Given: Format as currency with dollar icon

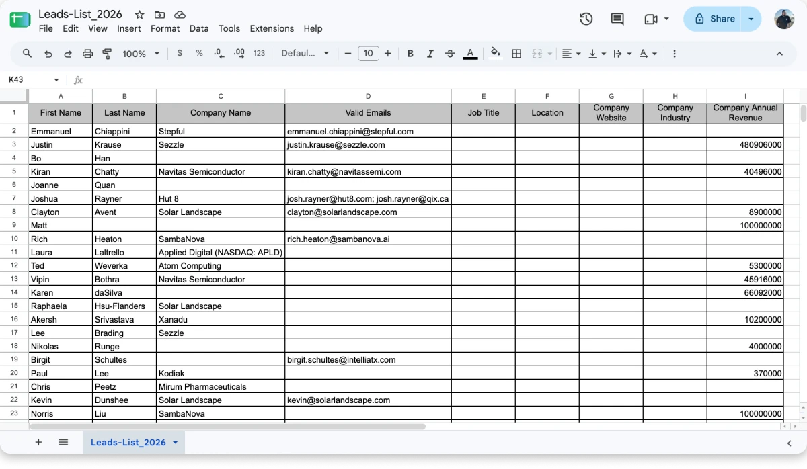Looking at the screenshot, I should pyautogui.click(x=180, y=54).
